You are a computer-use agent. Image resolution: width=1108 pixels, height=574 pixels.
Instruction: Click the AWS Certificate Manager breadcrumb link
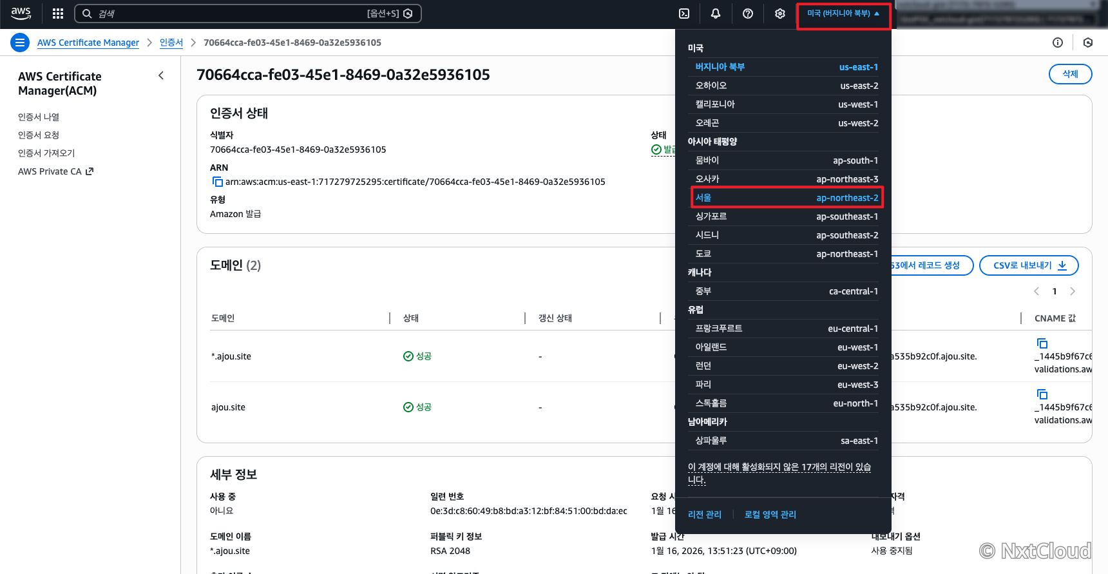[88, 43]
